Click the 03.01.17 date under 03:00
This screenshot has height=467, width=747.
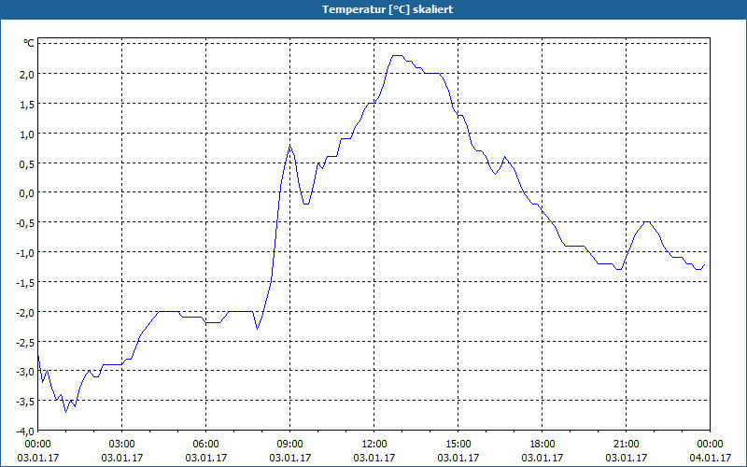pyautogui.click(x=122, y=458)
